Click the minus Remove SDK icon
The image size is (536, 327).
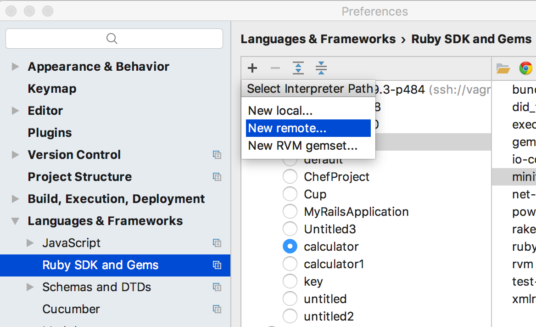pyautogui.click(x=275, y=69)
